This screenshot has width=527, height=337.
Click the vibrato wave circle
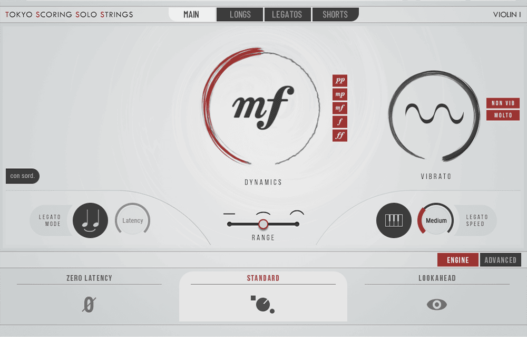[x=434, y=114]
